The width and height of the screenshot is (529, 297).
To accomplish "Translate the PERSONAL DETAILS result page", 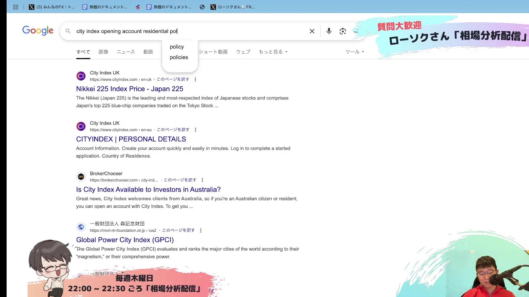I will 173,130.
